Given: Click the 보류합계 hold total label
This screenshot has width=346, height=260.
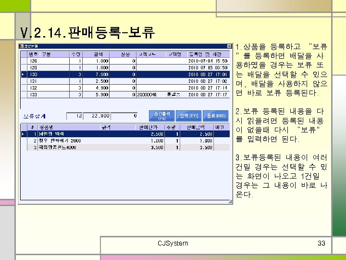Looking at the screenshot, I should click(x=35, y=117).
